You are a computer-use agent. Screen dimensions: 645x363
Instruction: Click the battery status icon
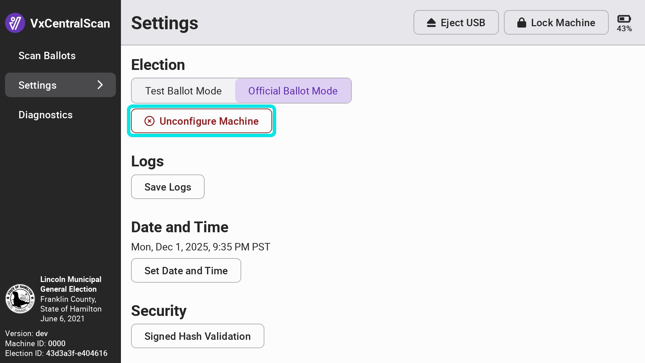coord(624,19)
